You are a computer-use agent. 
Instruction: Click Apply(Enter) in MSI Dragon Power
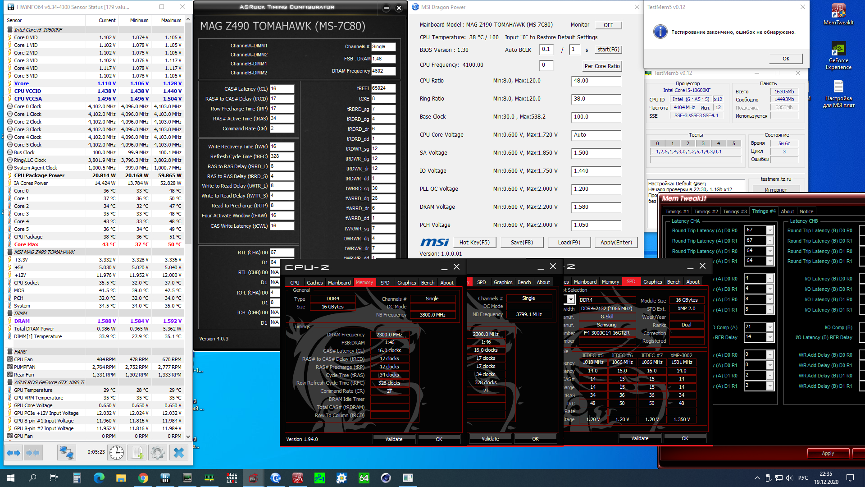tap(616, 243)
